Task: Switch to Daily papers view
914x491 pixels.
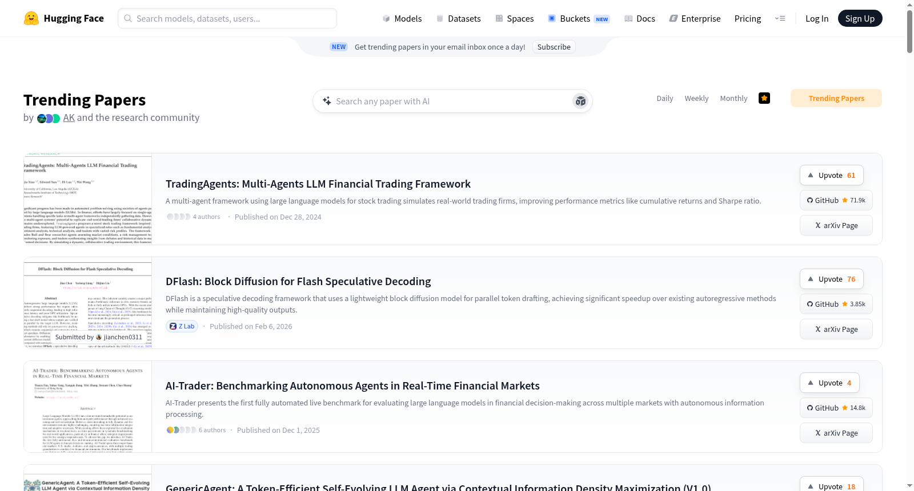Action: coord(665,98)
